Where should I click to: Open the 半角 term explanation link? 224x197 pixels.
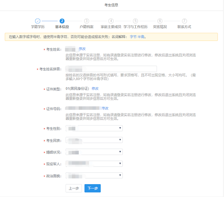[141, 37]
